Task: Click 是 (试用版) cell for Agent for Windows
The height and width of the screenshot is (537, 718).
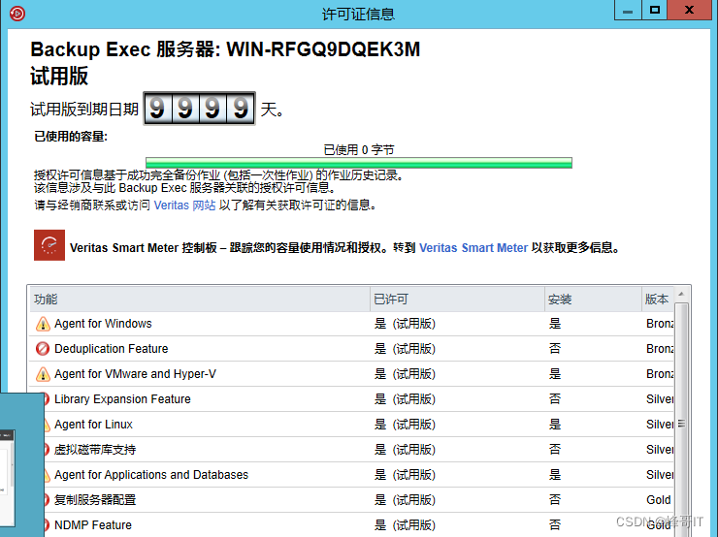Action: 405,324
